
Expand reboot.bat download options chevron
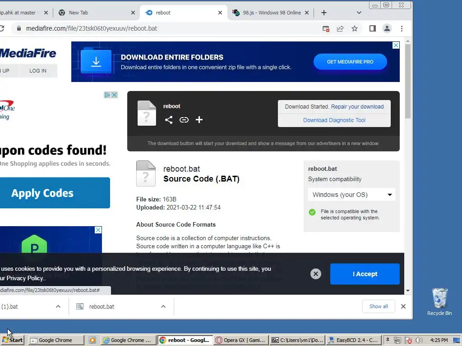[163, 306]
